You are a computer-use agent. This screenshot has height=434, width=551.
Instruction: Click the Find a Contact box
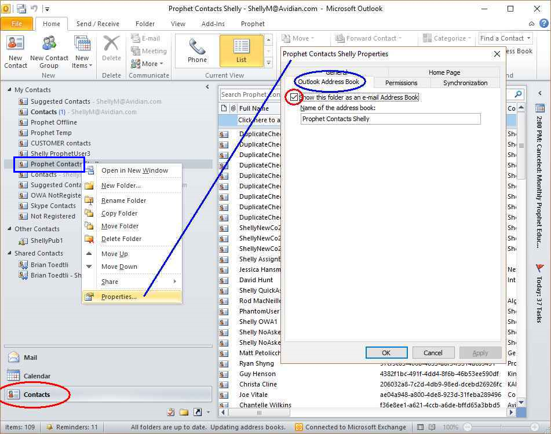click(x=505, y=38)
